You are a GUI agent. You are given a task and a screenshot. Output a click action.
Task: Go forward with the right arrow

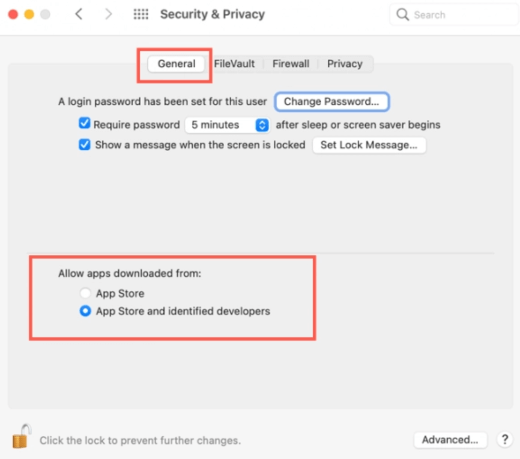108,14
